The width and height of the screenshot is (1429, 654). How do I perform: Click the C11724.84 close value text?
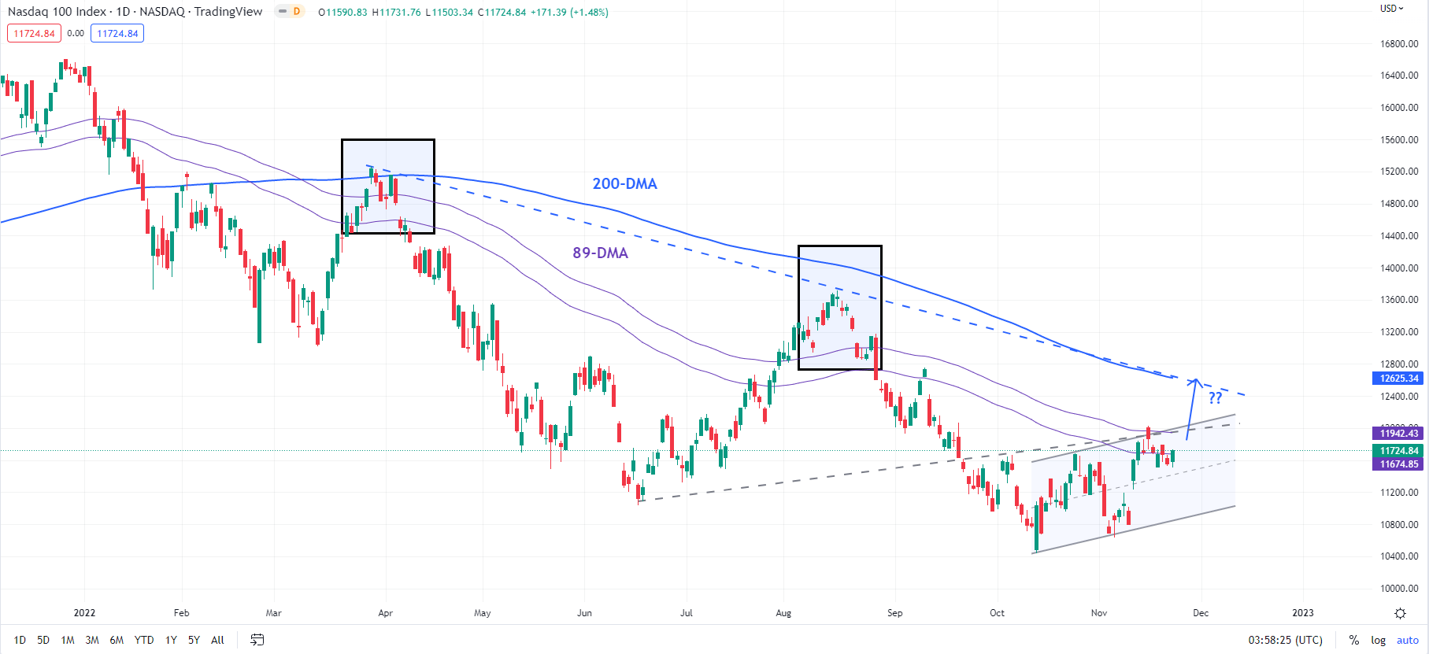(x=502, y=12)
